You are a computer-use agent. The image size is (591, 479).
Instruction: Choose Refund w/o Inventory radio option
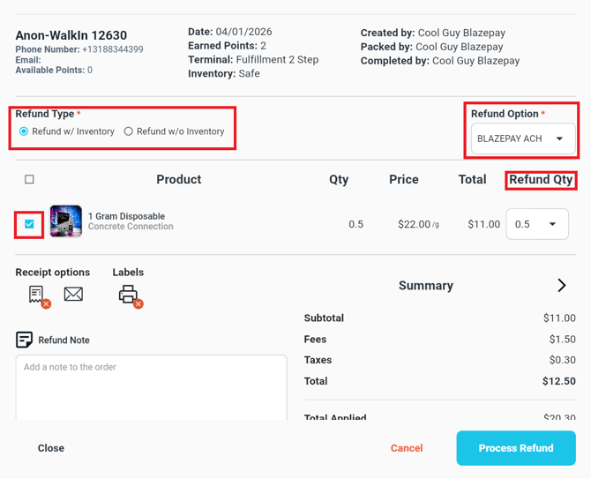pyautogui.click(x=129, y=131)
